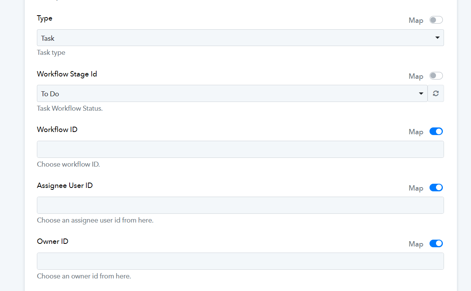Open the To Do stage dropdown
Viewport: 471px width, 291px height.
pos(232,94)
